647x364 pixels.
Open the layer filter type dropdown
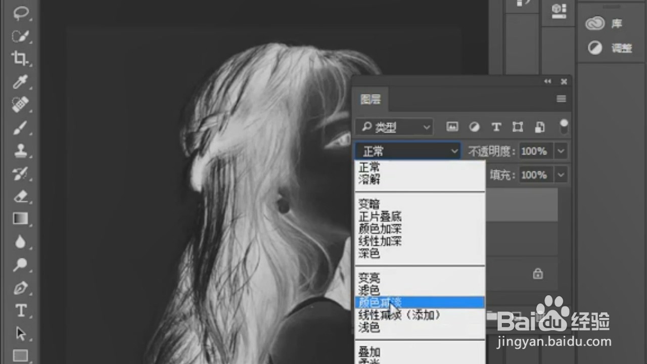426,127
